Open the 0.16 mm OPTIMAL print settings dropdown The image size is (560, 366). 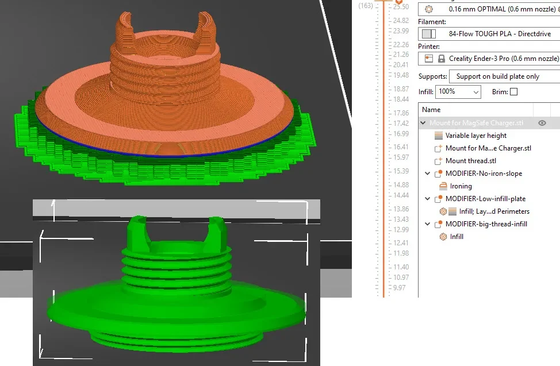pyautogui.click(x=489, y=9)
